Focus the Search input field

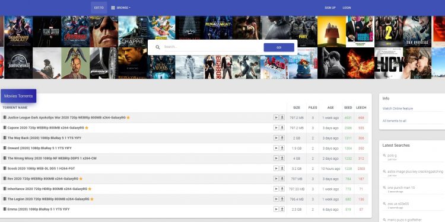click(x=210, y=47)
